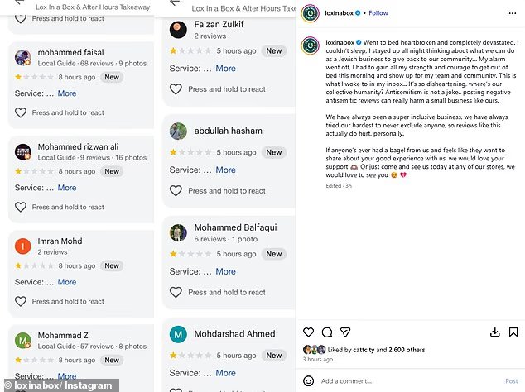Download the post with the download arrow icon
Image resolution: width=525 pixels, height=392 pixels.
[495, 332]
